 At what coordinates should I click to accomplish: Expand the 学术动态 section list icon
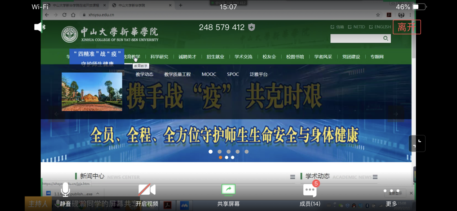click(375, 177)
